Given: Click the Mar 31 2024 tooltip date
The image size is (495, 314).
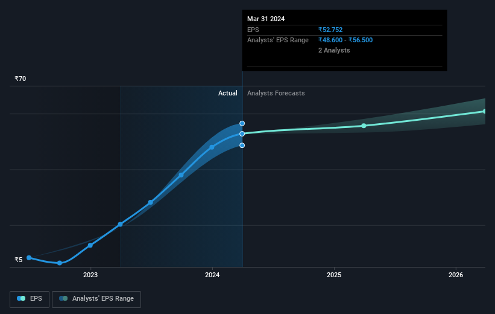Looking at the screenshot, I should [266, 19].
